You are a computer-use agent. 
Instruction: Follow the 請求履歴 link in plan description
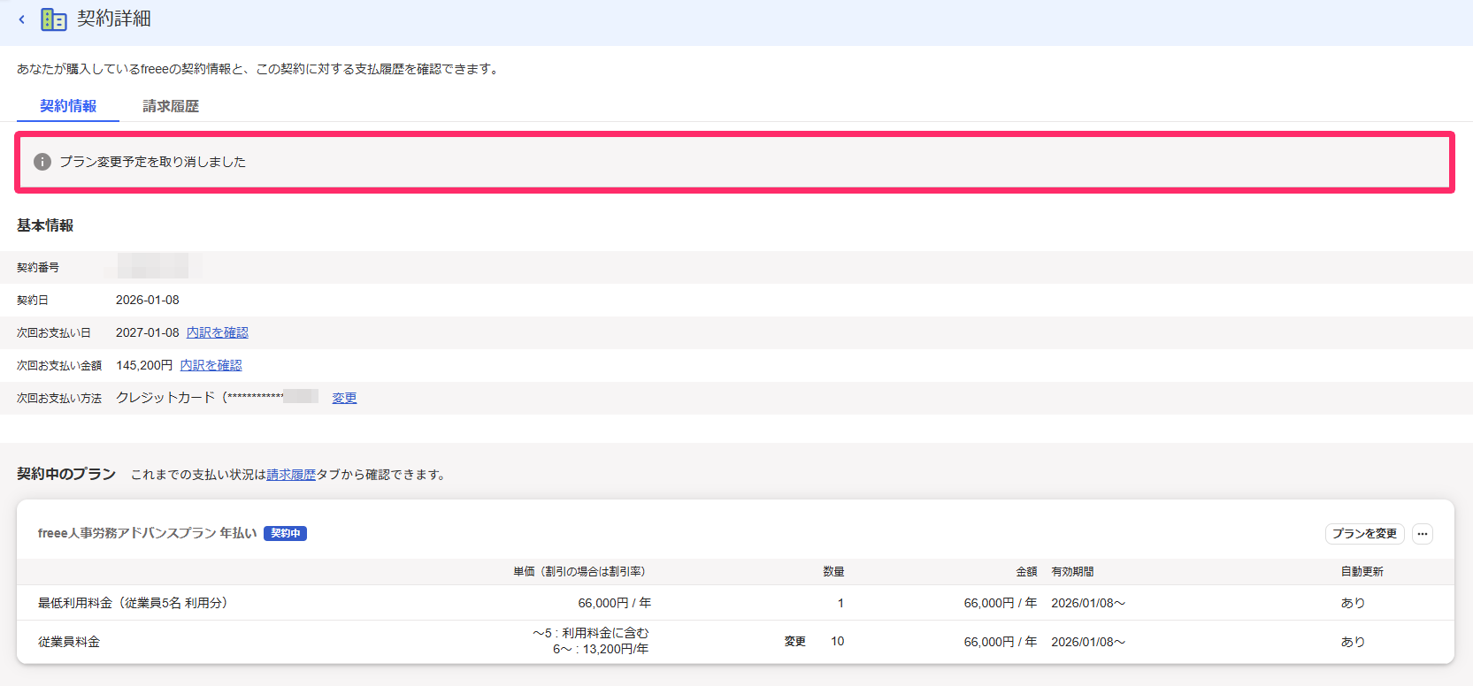click(291, 475)
